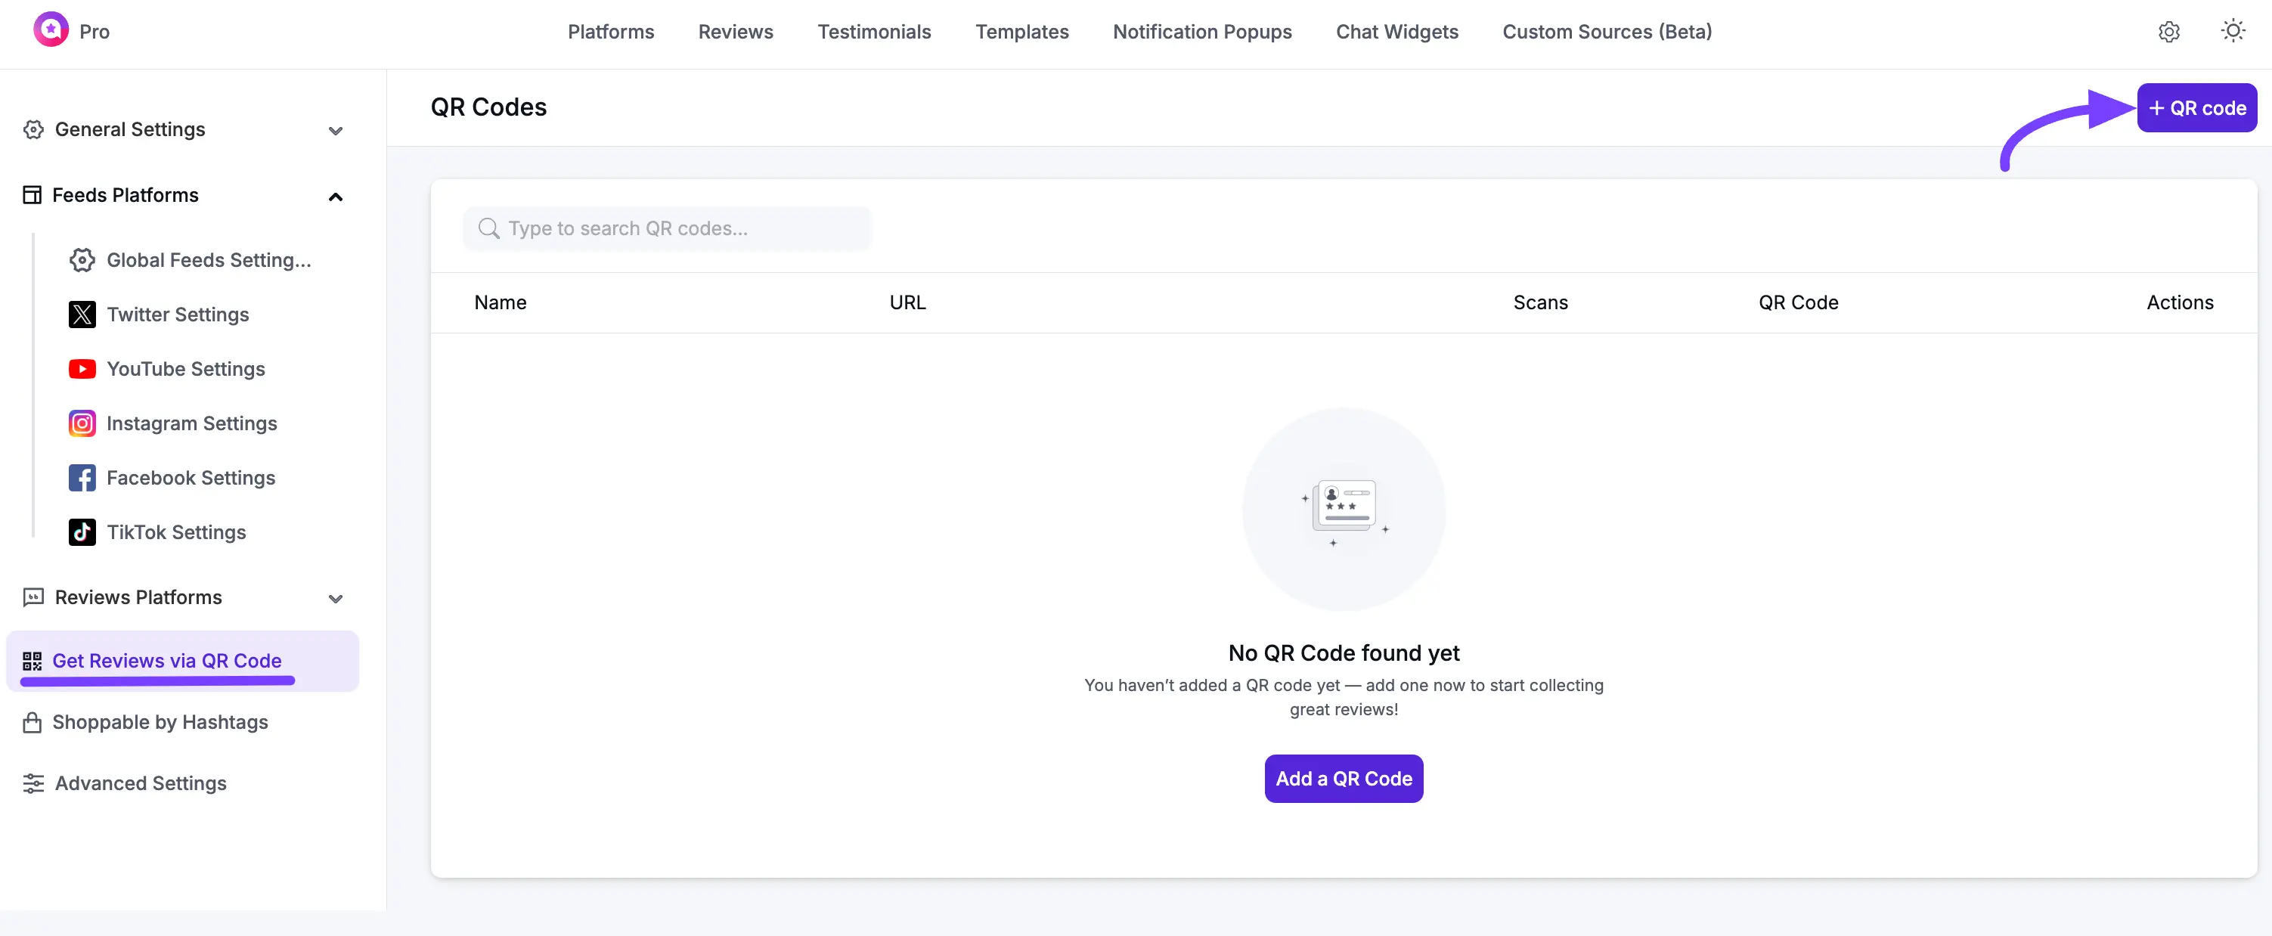The image size is (2272, 936).
Task: Go to Notification Popups tab
Action: (1201, 32)
